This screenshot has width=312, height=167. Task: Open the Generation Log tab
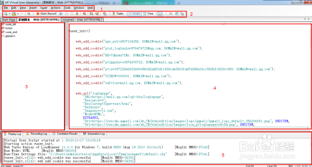tap(93, 134)
